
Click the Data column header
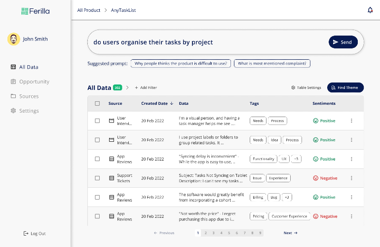[184, 103]
